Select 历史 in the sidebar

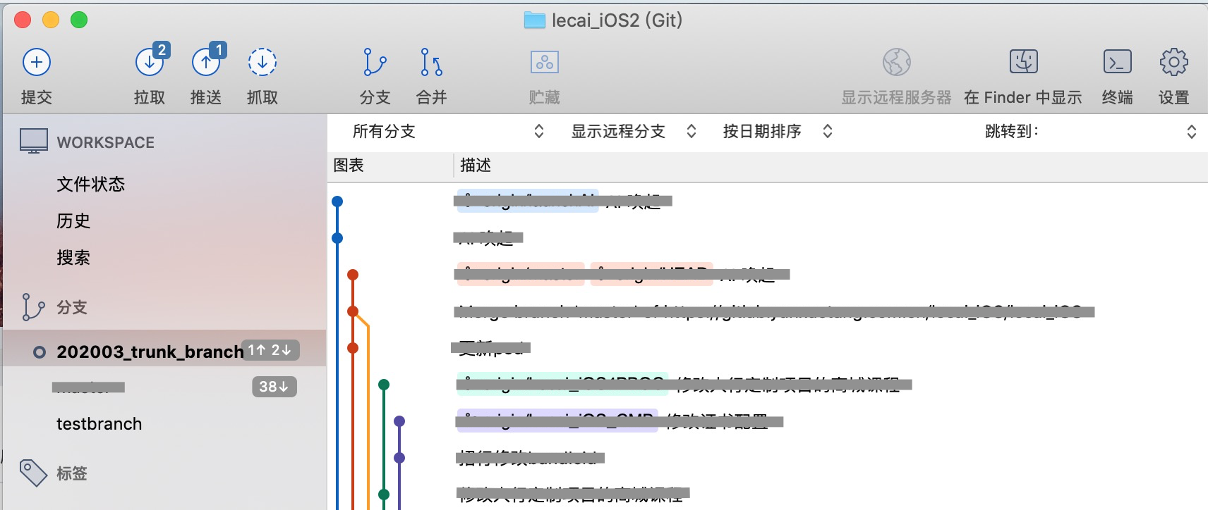coord(73,221)
